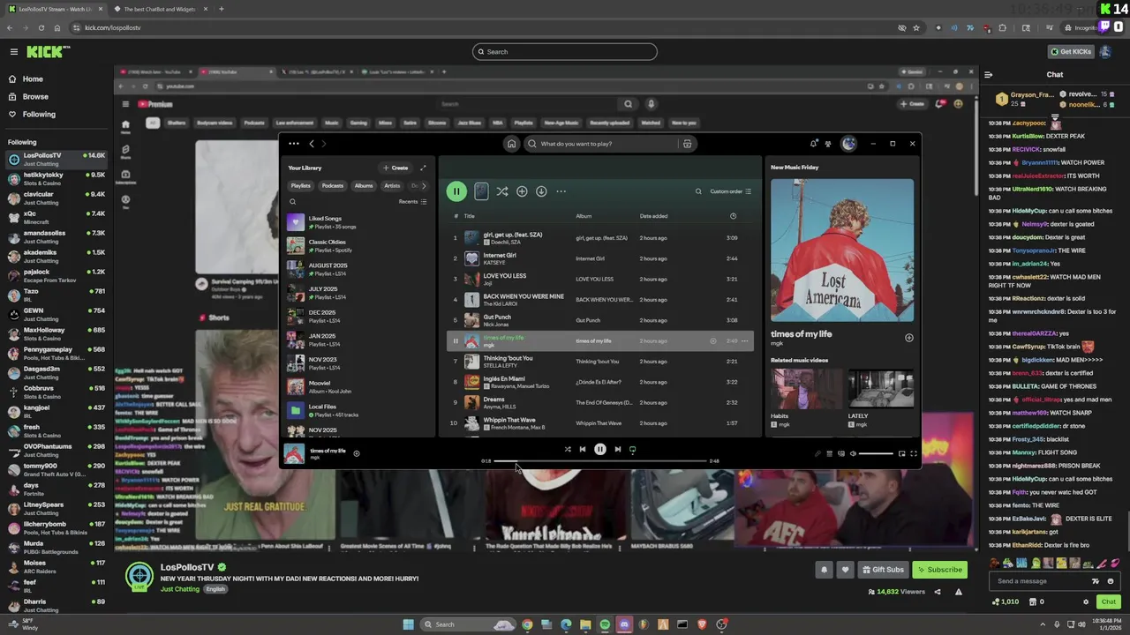Open LATELY related music video thumbnail
The width and height of the screenshot is (1130, 635).
pos(881,388)
